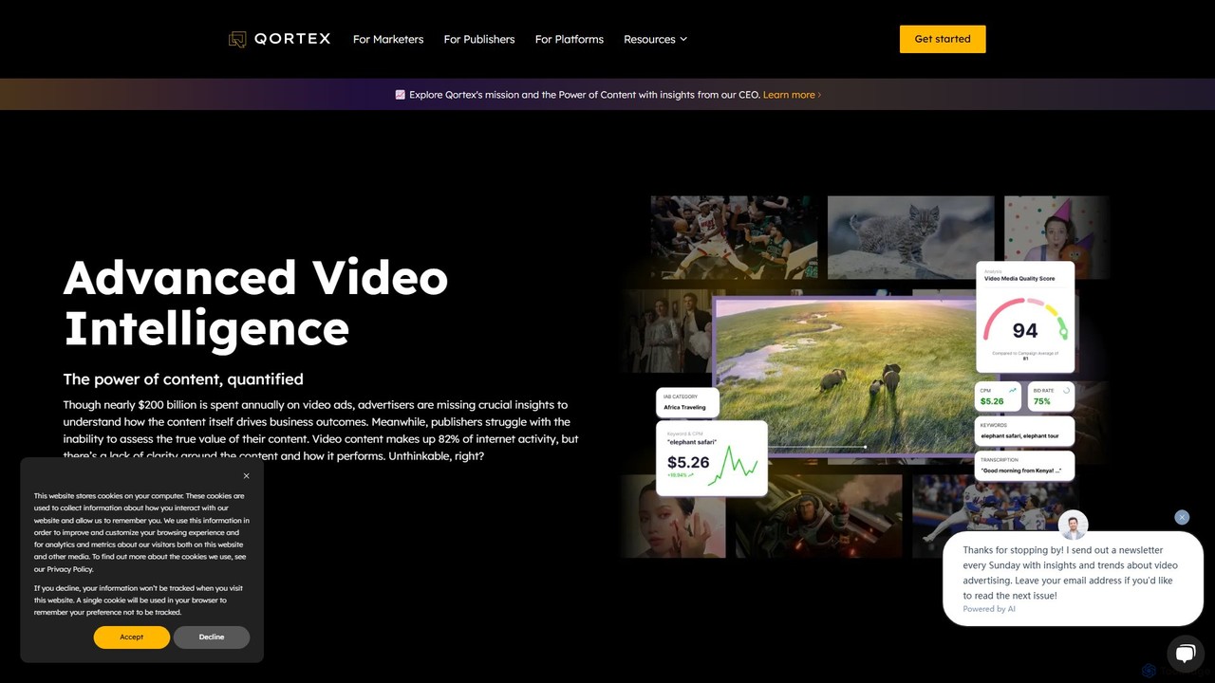
Task: Click the Powered by AI label
Action: [x=989, y=609]
